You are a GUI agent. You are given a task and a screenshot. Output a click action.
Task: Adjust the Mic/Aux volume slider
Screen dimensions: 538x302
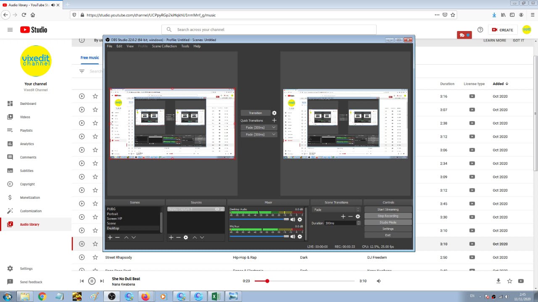coord(259,237)
